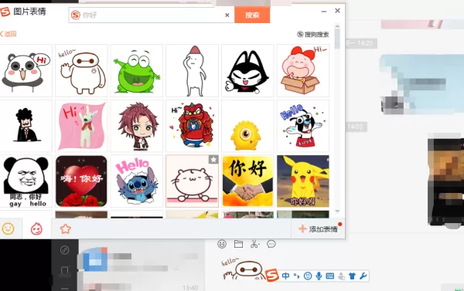The height and width of the screenshot is (291, 464).
Task: Switch to the picture sticker face tab
Action: [x=36, y=228]
